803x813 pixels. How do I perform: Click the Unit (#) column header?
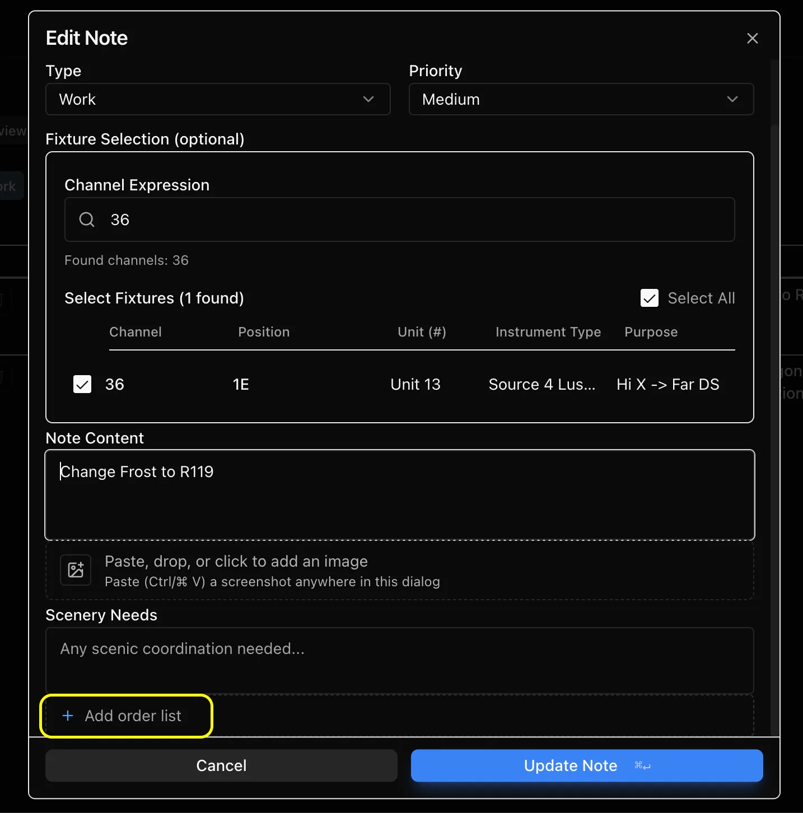coord(422,332)
